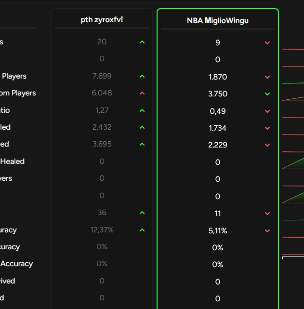Click green up arrow beside value 36
The width and height of the screenshot is (304, 309).
[142, 213]
